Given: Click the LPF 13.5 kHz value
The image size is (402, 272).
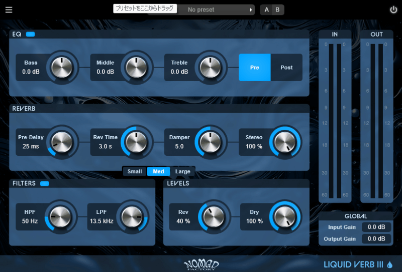Looking at the screenshot, I should pyautogui.click(x=102, y=221).
